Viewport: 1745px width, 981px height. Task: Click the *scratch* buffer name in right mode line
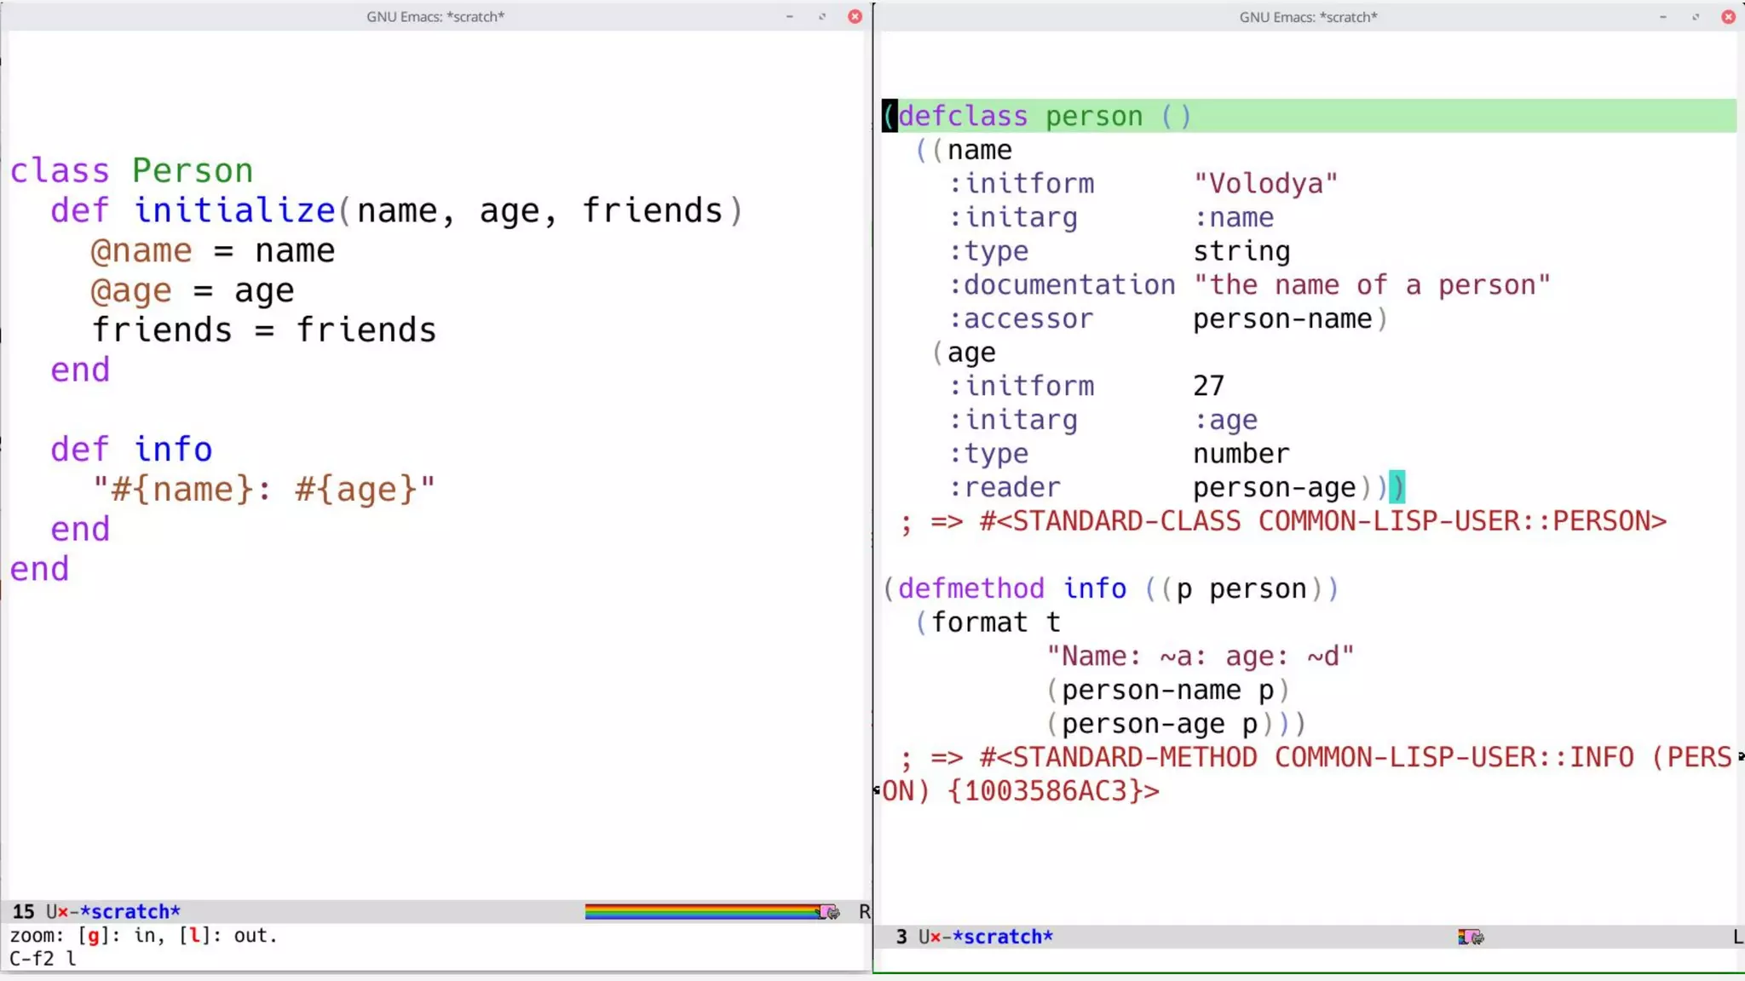coord(1003,938)
